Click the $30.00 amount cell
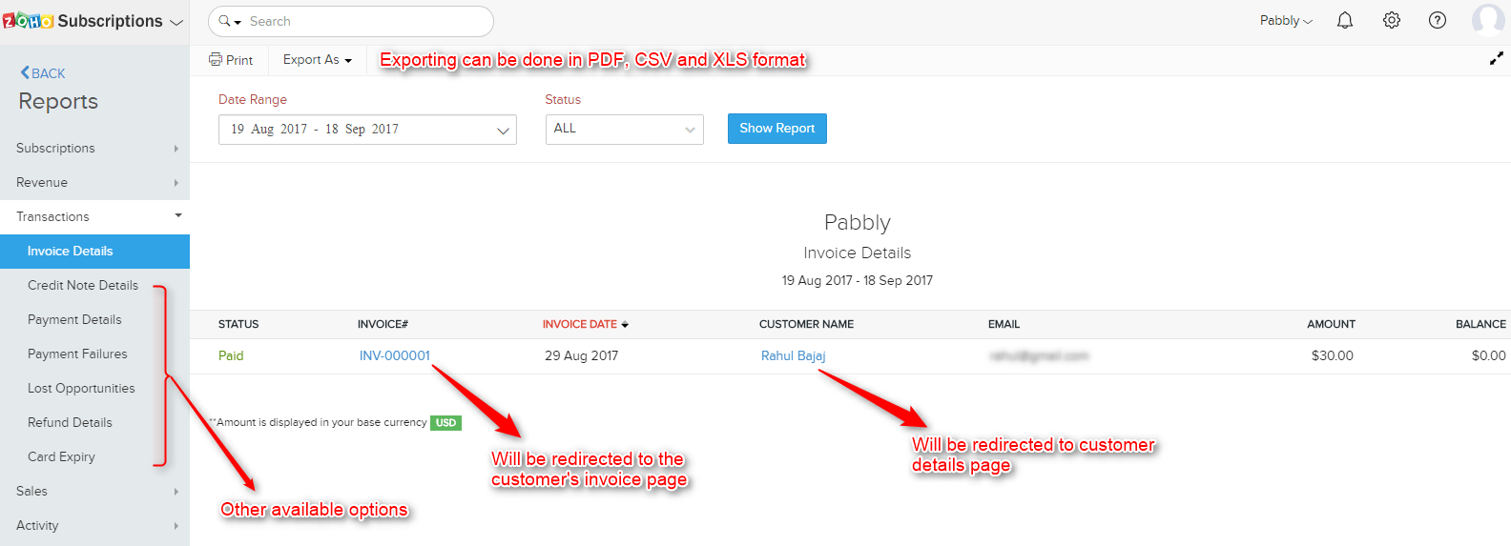Image resolution: width=1511 pixels, height=546 pixels. pos(1333,356)
